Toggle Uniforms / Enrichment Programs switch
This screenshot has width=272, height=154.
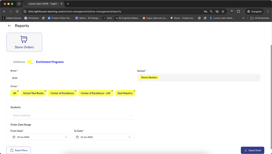coord(31,62)
